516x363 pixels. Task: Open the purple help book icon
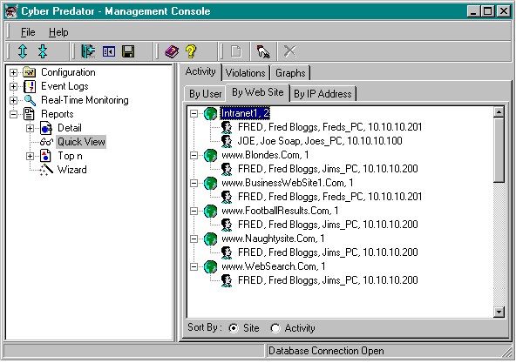(172, 51)
